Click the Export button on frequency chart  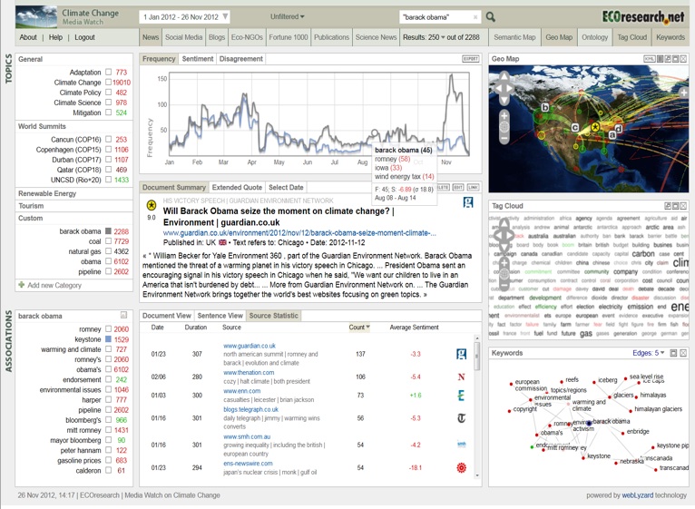pos(470,59)
